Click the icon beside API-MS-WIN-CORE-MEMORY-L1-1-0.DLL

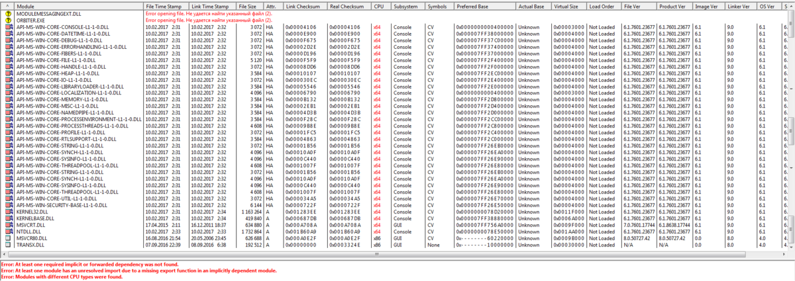tap(9, 100)
